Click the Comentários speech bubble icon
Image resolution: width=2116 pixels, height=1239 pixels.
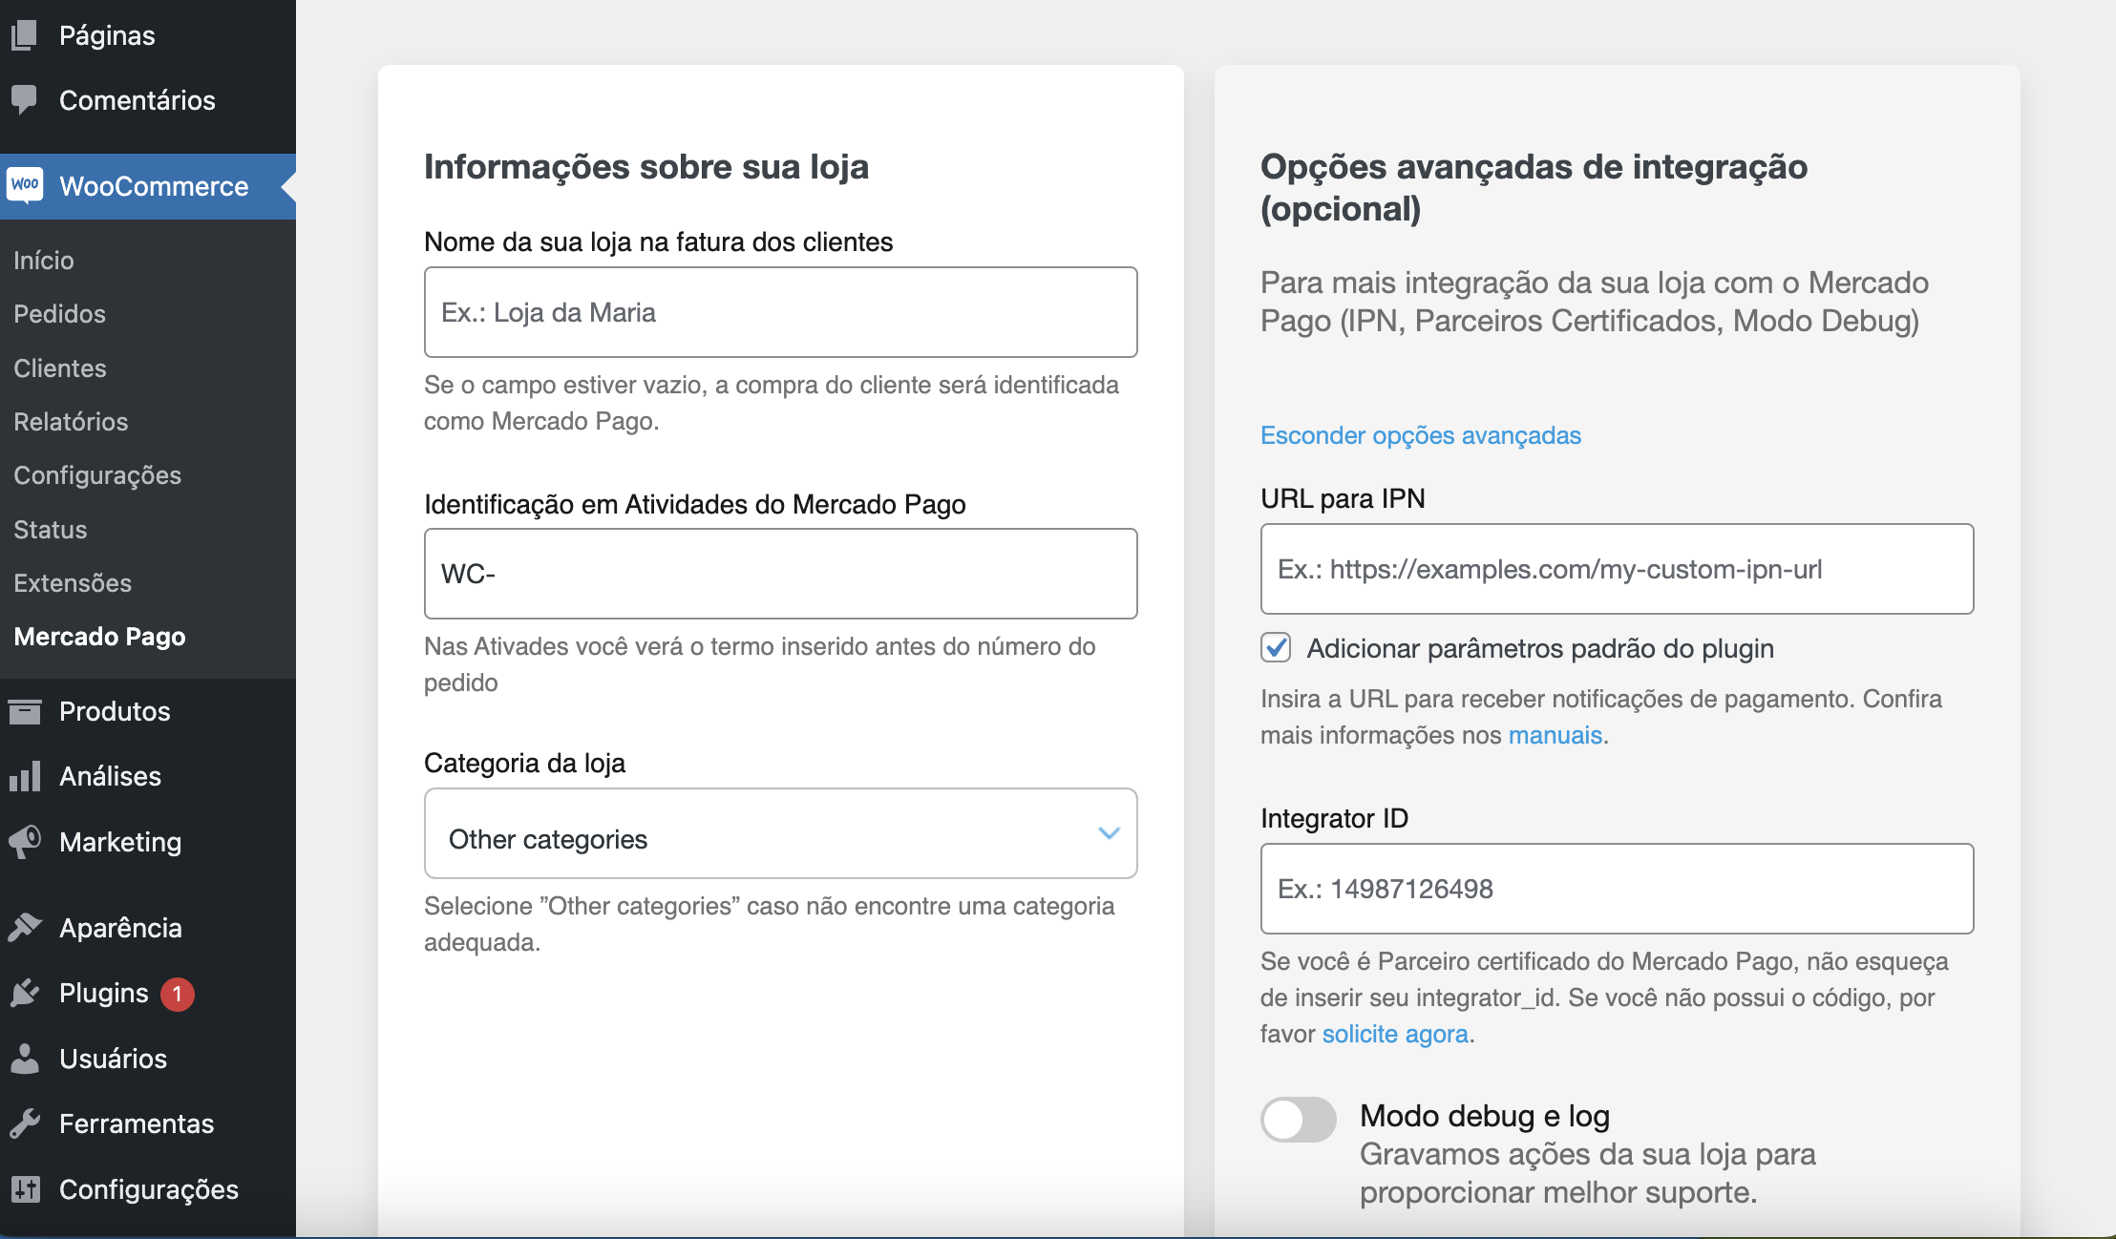[24, 98]
